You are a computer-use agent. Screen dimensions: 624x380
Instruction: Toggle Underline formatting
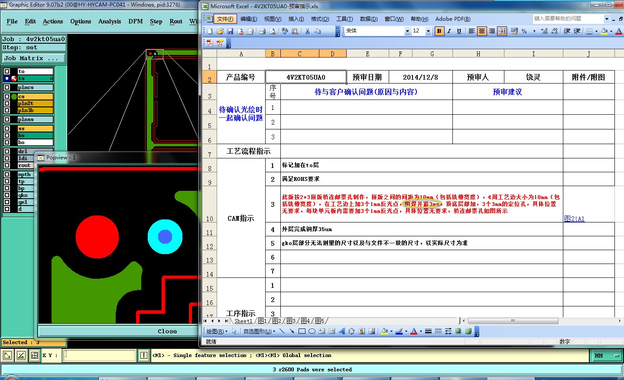click(x=459, y=31)
